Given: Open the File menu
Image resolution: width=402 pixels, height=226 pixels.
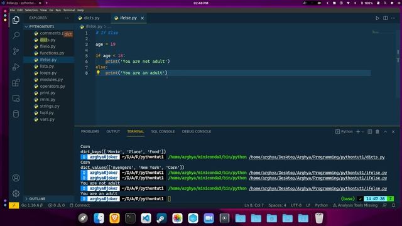Looking at the screenshot, I should point(13,10).
